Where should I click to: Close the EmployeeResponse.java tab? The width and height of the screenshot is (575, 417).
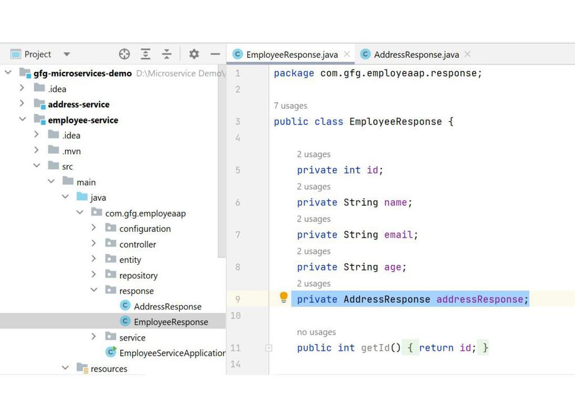pyautogui.click(x=346, y=54)
